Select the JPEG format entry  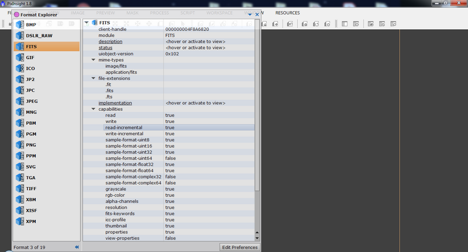click(47, 101)
